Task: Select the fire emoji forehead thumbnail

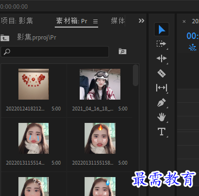Action: pyautogui.click(x=100, y=138)
